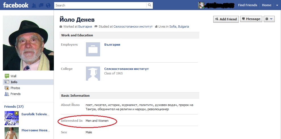
Task: Click briefcase icon next to Worked at
Action: click(61, 27)
